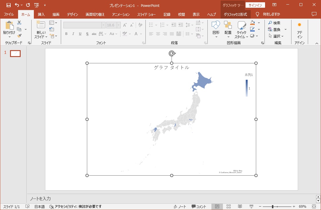Switch to the グラフィックス形式 tab

click(x=235, y=14)
